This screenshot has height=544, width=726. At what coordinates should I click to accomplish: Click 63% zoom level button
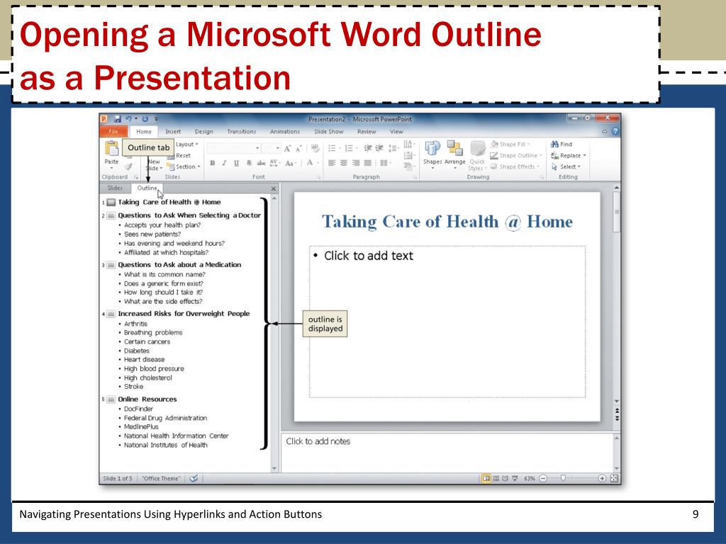530,478
